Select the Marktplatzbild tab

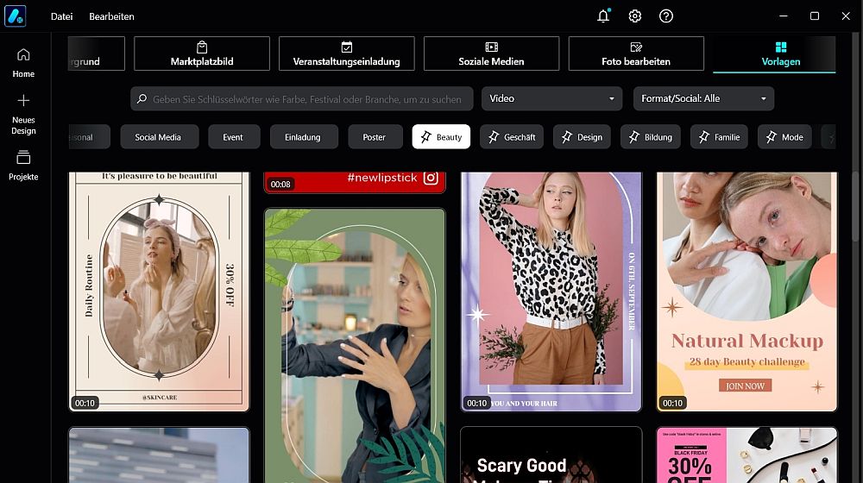pos(202,53)
